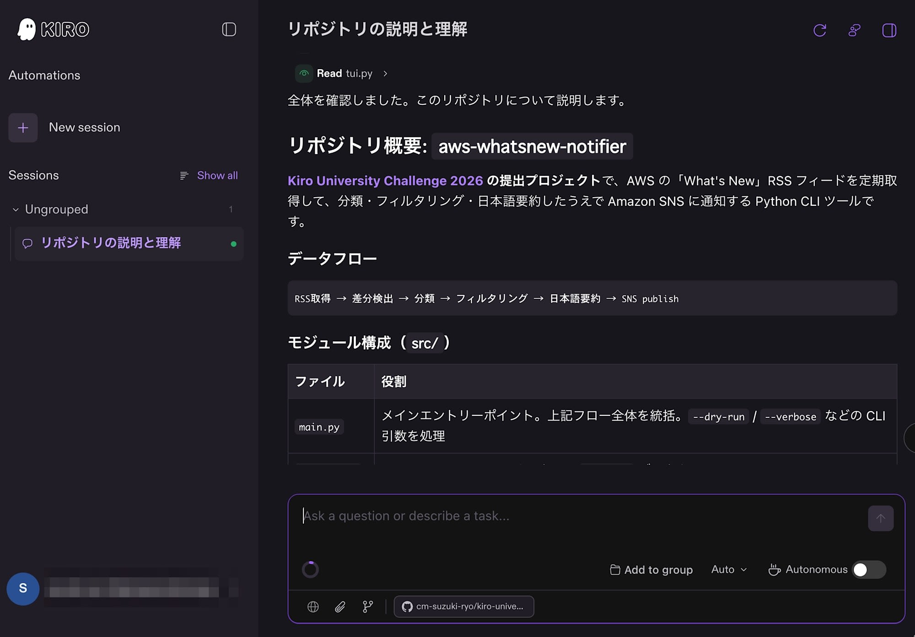Click the Autonomous coffee cup icon
915x637 pixels.
tap(774, 569)
